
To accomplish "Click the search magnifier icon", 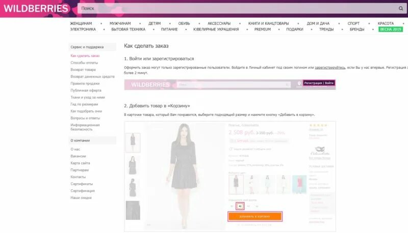I will 401,8.
